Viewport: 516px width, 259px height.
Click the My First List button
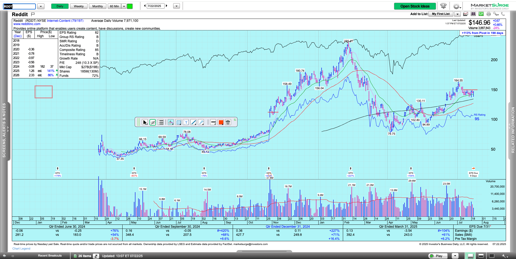pyautogui.click(x=441, y=14)
